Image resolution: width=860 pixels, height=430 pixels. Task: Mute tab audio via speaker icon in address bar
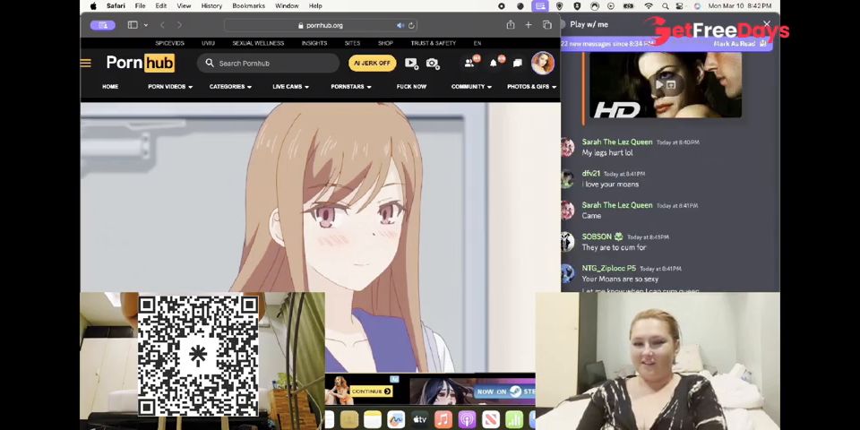tap(400, 25)
